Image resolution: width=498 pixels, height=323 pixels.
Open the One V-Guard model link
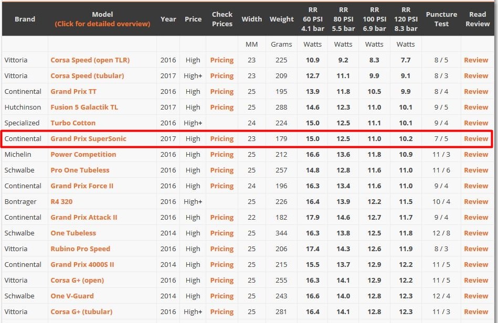coord(72,296)
